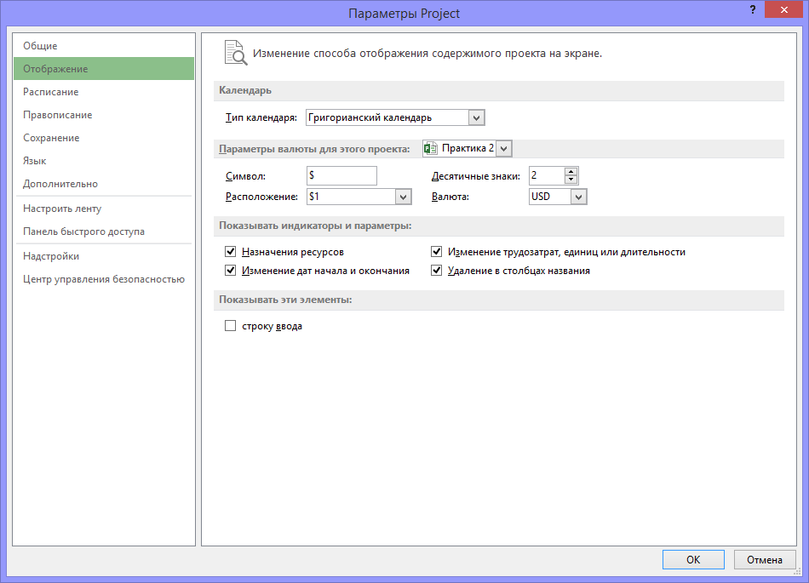Enable the строку ввода checkbox
Screen dimensions: 809x583
230,326
